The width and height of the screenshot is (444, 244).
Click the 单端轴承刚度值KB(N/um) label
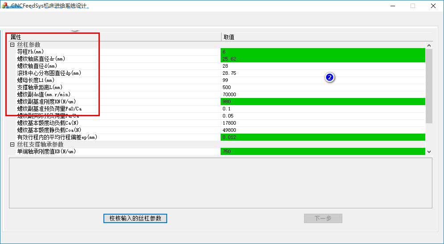coord(46,151)
